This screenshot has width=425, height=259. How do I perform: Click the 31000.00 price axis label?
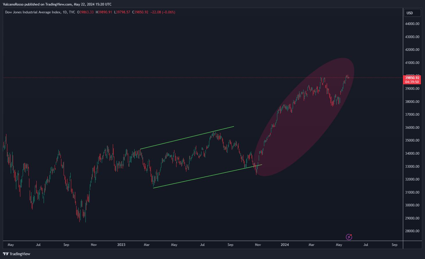(x=412, y=192)
